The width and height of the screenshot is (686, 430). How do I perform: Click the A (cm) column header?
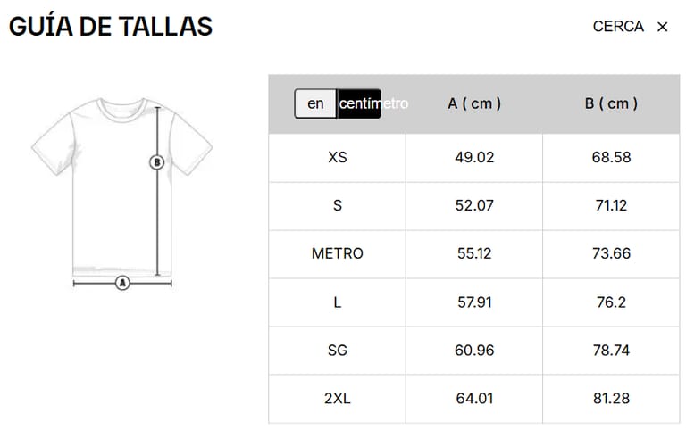click(x=474, y=103)
